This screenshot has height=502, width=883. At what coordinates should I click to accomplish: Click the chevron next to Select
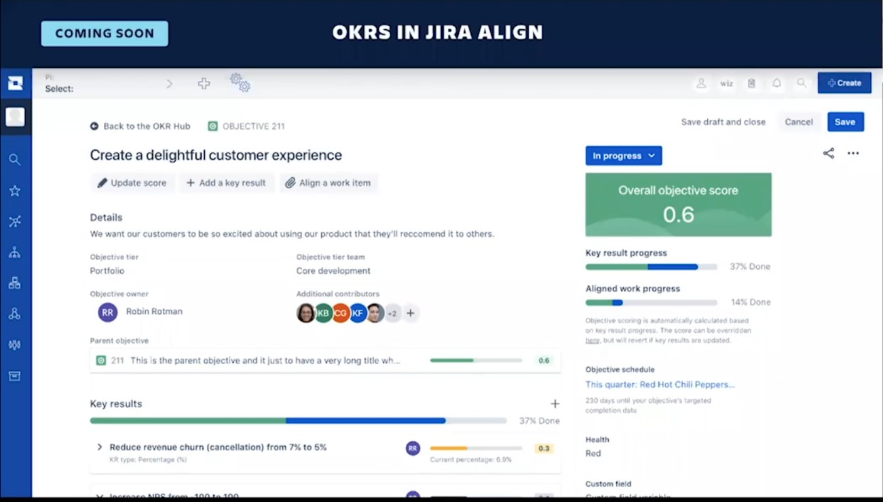pos(170,84)
